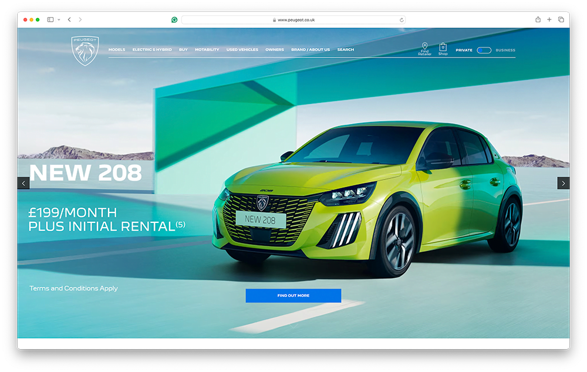Open the Owners menu

tap(274, 49)
